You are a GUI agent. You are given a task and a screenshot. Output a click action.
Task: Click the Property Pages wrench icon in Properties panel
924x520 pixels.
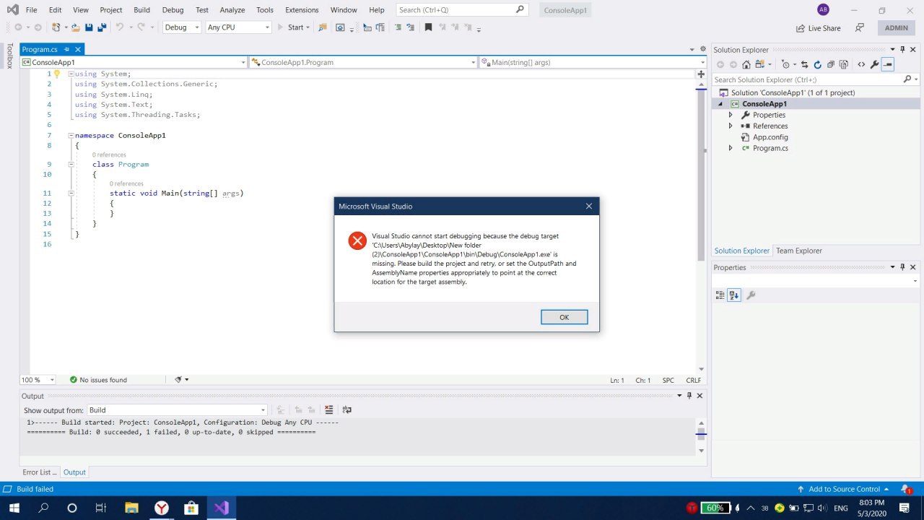point(751,295)
